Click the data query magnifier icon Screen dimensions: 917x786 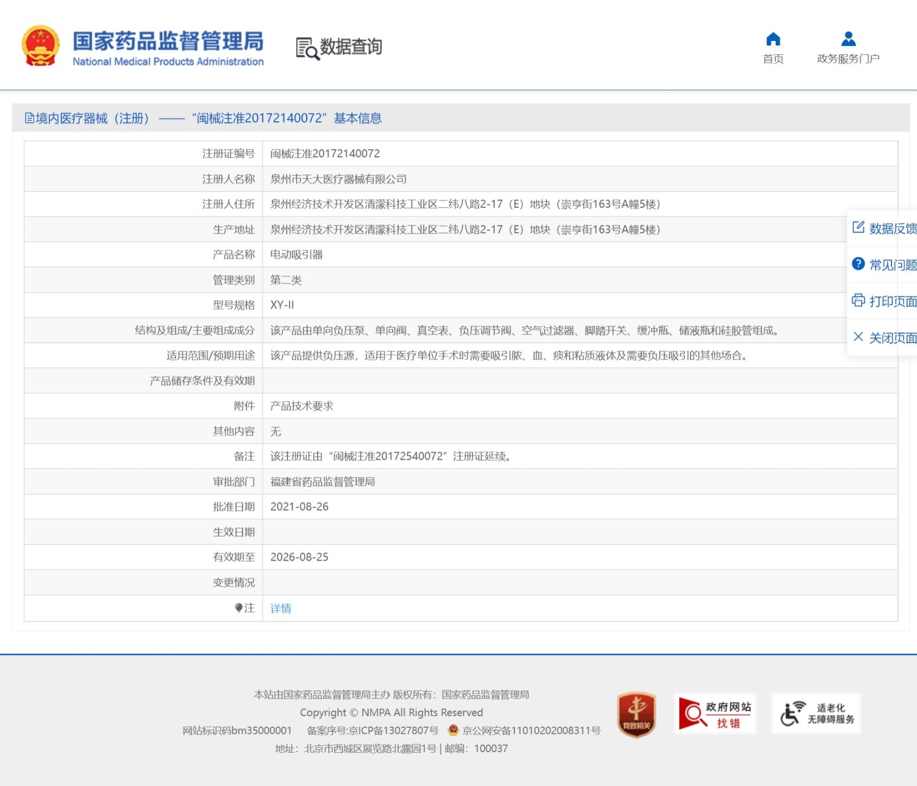point(307,48)
